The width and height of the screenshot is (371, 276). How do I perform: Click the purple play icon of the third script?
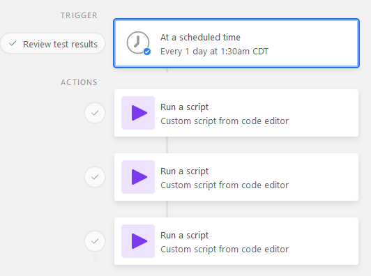click(x=138, y=241)
